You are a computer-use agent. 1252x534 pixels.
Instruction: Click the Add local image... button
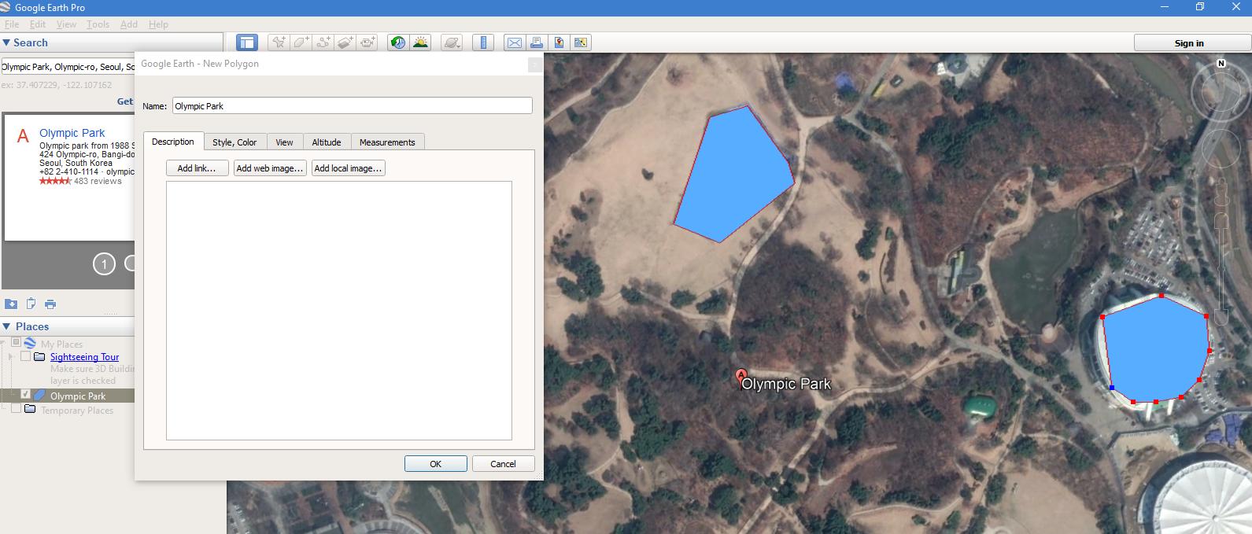tap(348, 168)
